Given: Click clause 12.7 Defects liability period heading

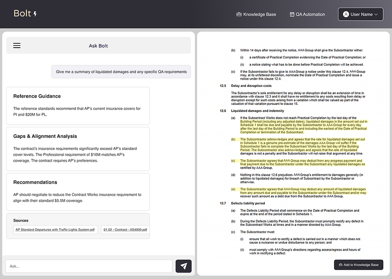Looking at the screenshot, I should [x=248, y=203].
